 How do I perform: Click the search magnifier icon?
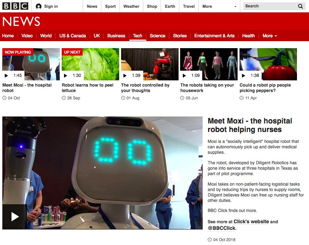tap(300, 6)
